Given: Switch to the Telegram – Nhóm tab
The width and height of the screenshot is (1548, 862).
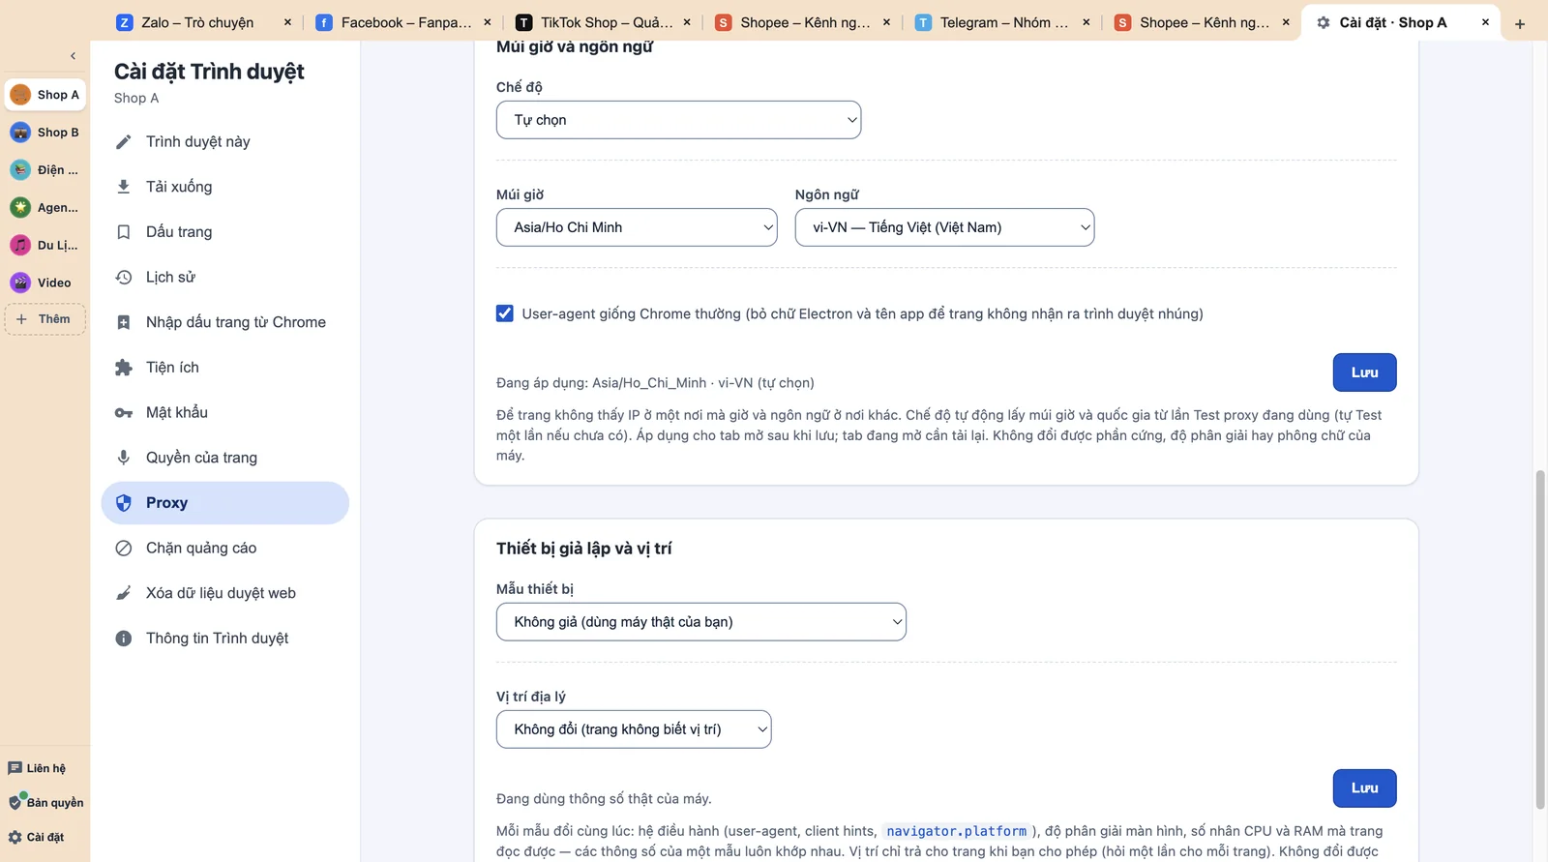Looking at the screenshot, I should pos(1003,22).
